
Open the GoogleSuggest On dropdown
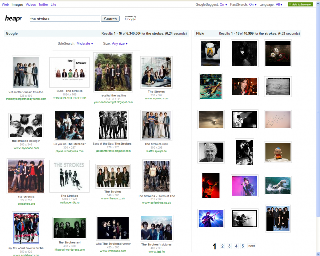(223, 4)
